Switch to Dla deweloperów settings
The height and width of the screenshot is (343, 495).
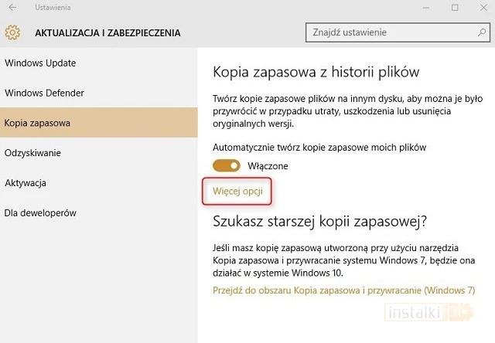coord(40,212)
